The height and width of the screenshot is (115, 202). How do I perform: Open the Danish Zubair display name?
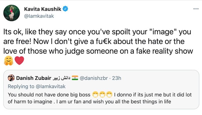34,78
